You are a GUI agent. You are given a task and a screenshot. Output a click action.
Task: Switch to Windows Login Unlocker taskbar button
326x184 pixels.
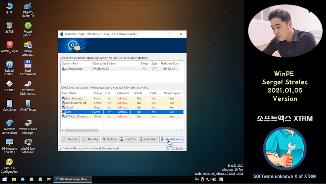point(73,179)
